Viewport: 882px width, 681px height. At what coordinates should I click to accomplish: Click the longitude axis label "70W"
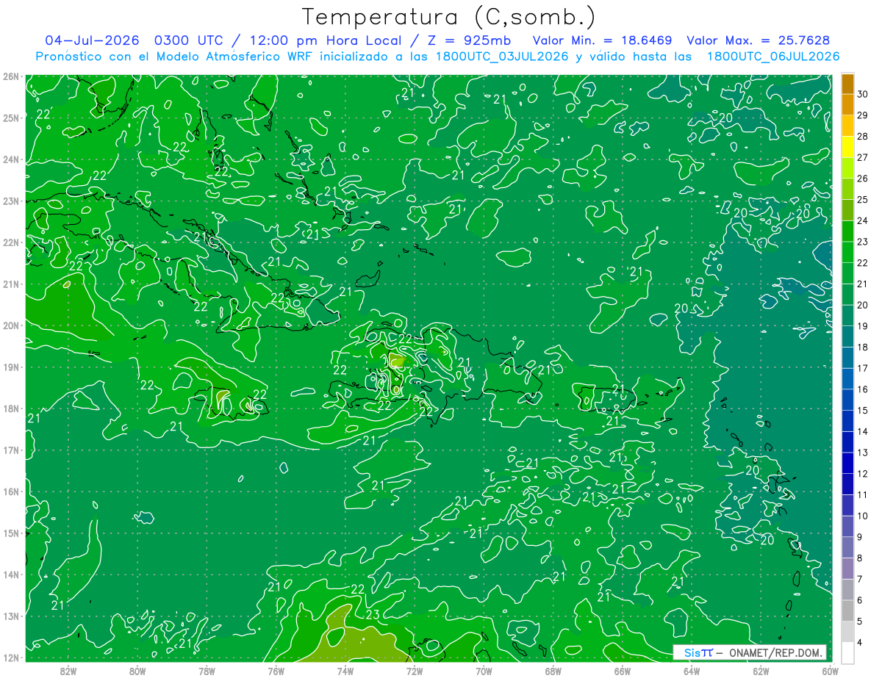[x=484, y=670]
